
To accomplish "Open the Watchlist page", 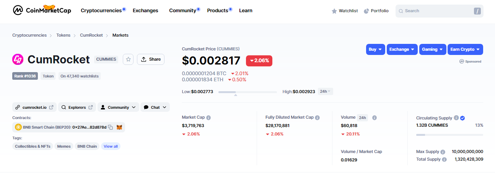I will 344,11.
